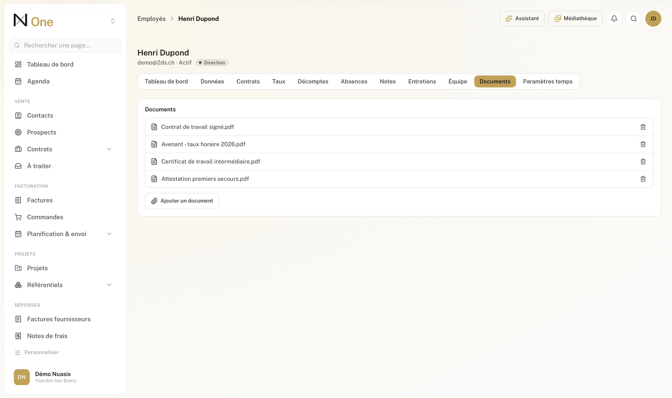Go to À traiter inbox
672x398 pixels.
click(65, 166)
